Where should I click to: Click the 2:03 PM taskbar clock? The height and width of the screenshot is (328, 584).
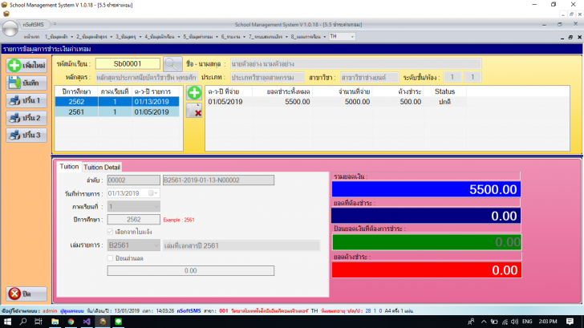[548, 322]
